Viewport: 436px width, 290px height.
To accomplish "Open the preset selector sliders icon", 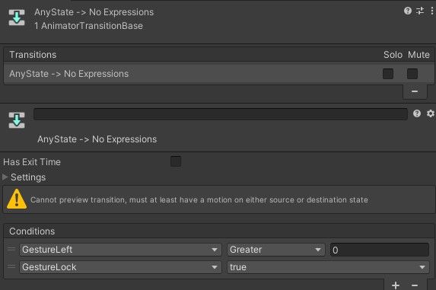I will 420,11.
